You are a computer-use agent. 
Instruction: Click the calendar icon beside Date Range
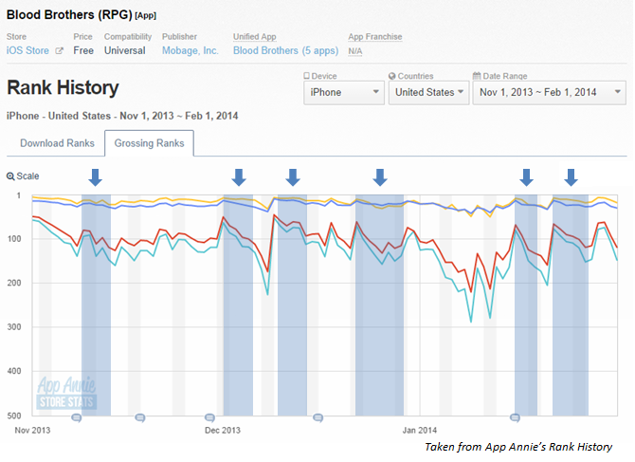click(x=477, y=76)
